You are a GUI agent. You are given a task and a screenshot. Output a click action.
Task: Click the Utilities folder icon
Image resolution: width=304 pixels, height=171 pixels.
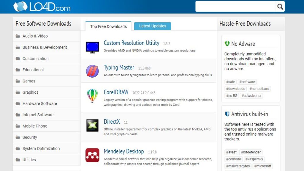pos(18,160)
